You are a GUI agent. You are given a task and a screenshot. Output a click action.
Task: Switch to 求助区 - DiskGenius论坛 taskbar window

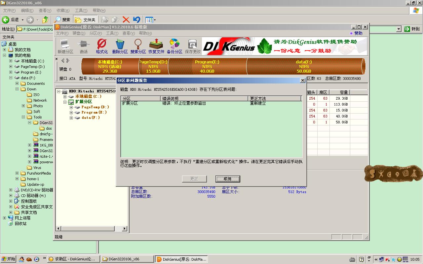73,259
